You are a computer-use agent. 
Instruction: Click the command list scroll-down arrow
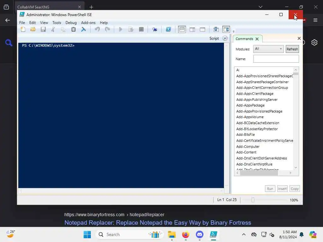[x=296, y=168]
